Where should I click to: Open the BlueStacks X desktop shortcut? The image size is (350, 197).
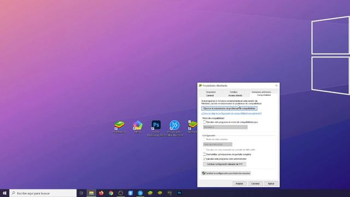119,127
